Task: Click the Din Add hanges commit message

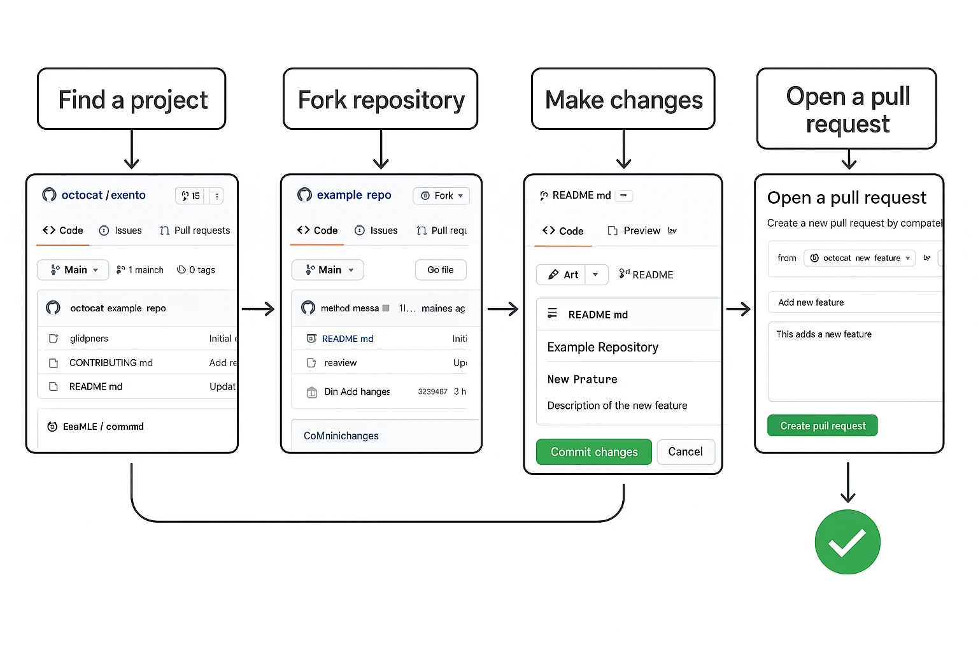Action: tap(357, 392)
